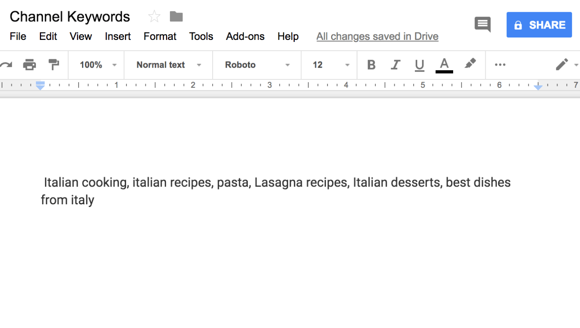Print the document with printer icon
Image resolution: width=580 pixels, height=328 pixels.
(29, 64)
